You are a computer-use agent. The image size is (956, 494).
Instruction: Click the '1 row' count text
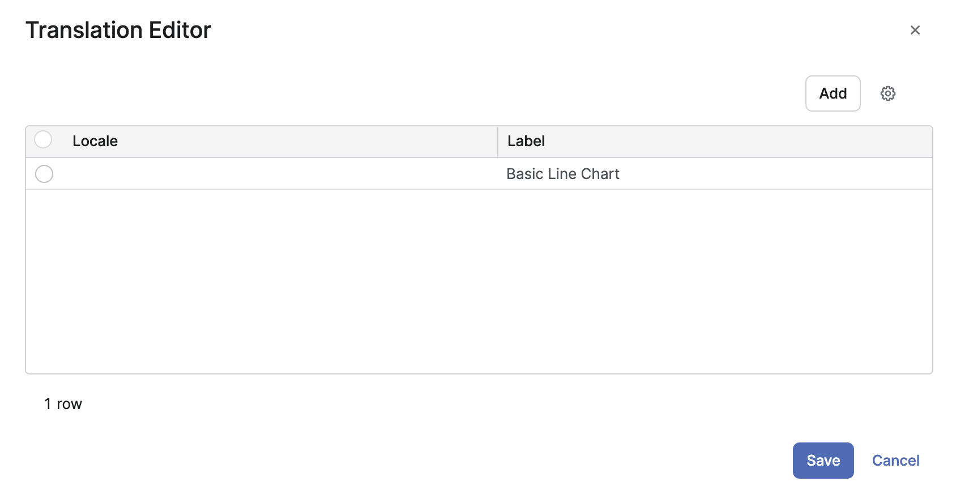tap(63, 404)
